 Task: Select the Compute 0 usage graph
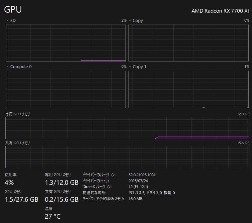[x=66, y=89]
